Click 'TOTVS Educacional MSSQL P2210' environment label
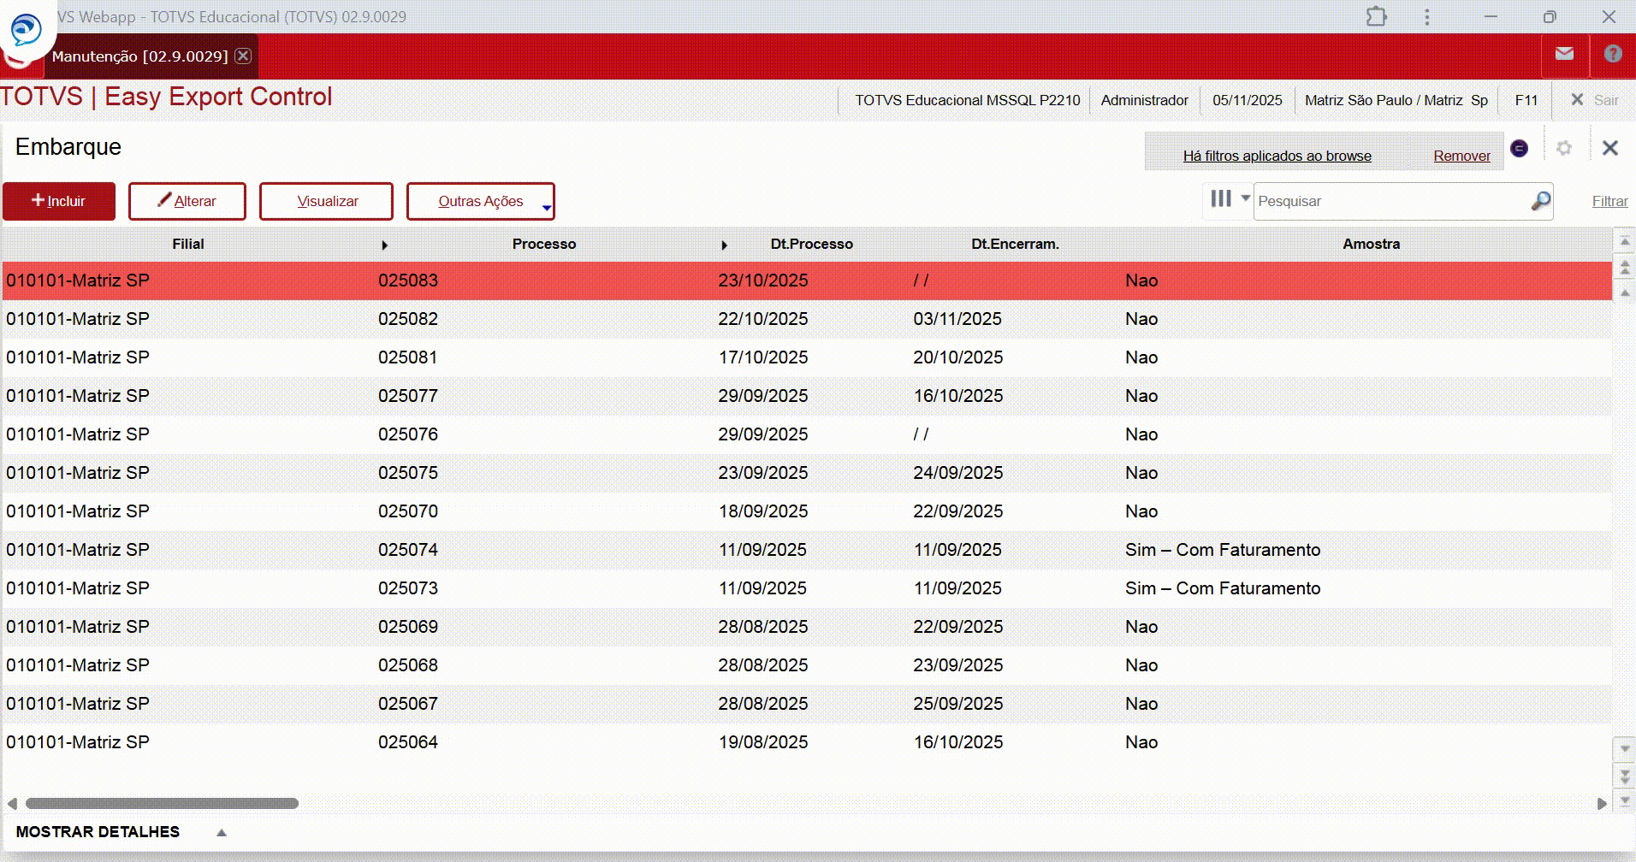The height and width of the screenshot is (862, 1636). [x=968, y=100]
